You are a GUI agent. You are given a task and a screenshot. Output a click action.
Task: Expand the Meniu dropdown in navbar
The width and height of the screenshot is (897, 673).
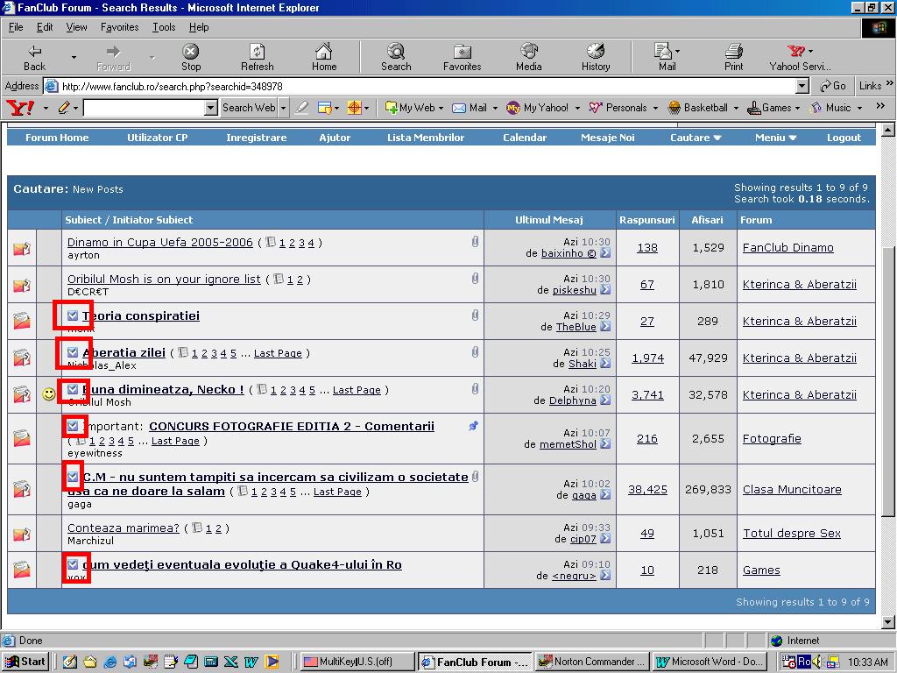click(x=775, y=138)
